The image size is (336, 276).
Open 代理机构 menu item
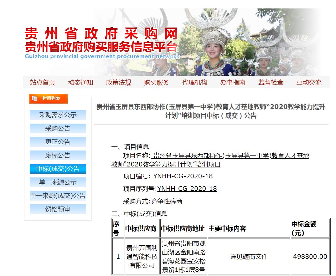click(x=195, y=82)
